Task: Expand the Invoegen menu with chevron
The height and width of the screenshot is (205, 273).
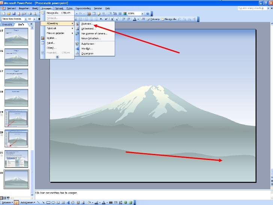Action: pos(57,57)
